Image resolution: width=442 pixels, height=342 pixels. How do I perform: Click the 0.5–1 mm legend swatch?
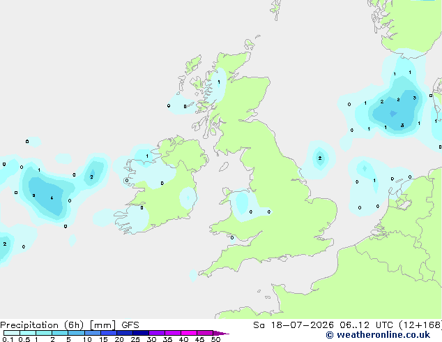[x=28, y=333]
